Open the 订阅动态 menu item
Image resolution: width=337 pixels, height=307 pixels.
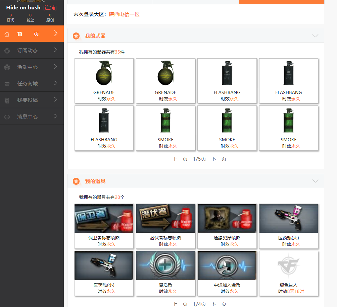tap(32, 50)
